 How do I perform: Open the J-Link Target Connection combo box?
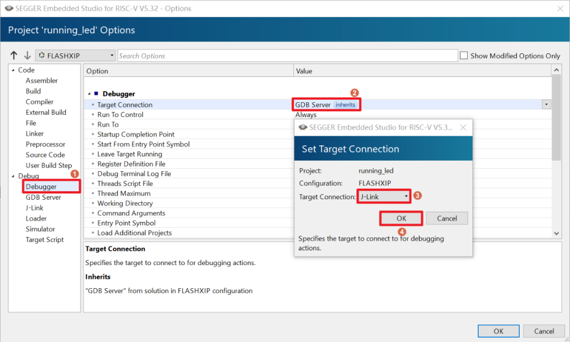click(x=384, y=197)
